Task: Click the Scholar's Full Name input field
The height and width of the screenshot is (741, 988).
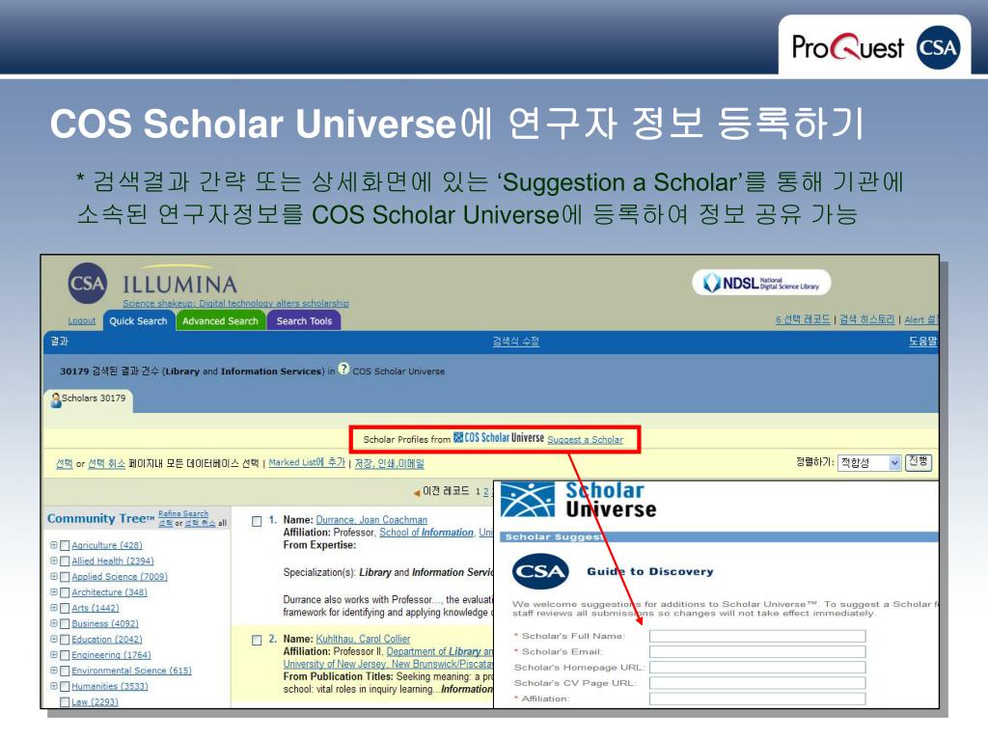Action: [757, 637]
